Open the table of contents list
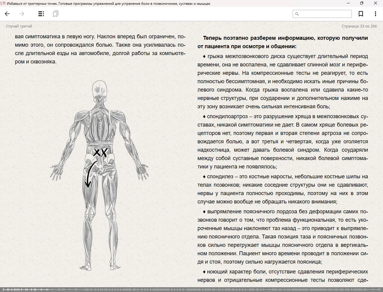 (x=41, y=14)
